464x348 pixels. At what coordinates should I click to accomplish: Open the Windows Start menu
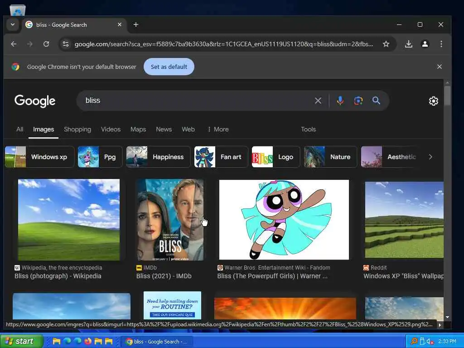tap(22, 341)
